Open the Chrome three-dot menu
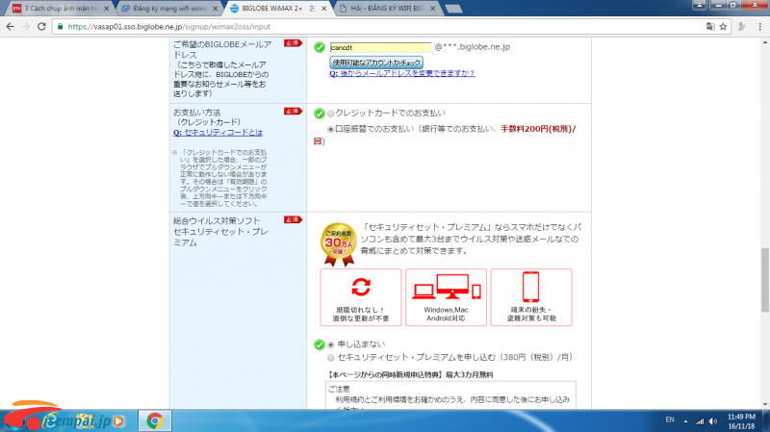The height and width of the screenshot is (432, 770). click(x=759, y=27)
